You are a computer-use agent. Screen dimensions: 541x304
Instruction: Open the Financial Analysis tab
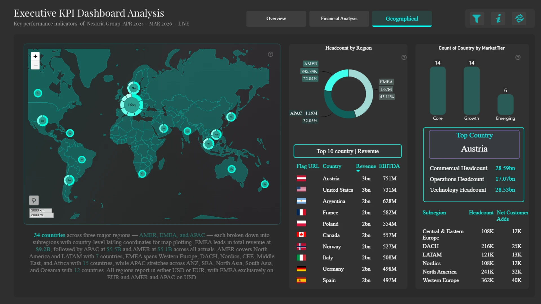[x=339, y=19]
